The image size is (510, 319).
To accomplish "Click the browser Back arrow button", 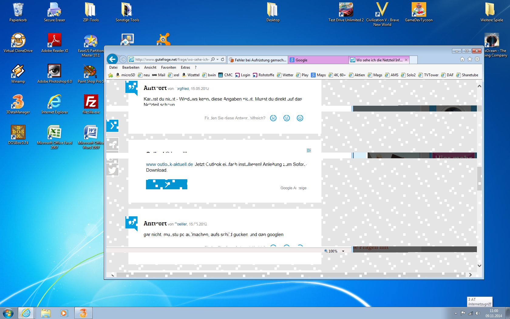I will coord(112,59).
